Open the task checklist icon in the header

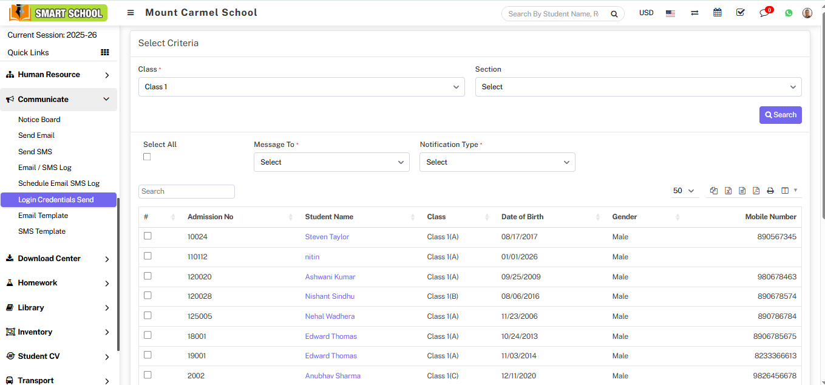[741, 13]
